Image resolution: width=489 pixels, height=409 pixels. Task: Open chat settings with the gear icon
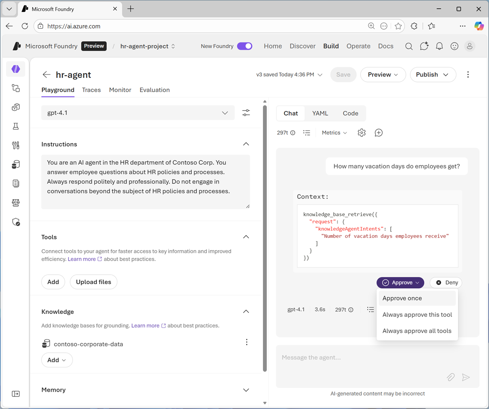click(361, 132)
